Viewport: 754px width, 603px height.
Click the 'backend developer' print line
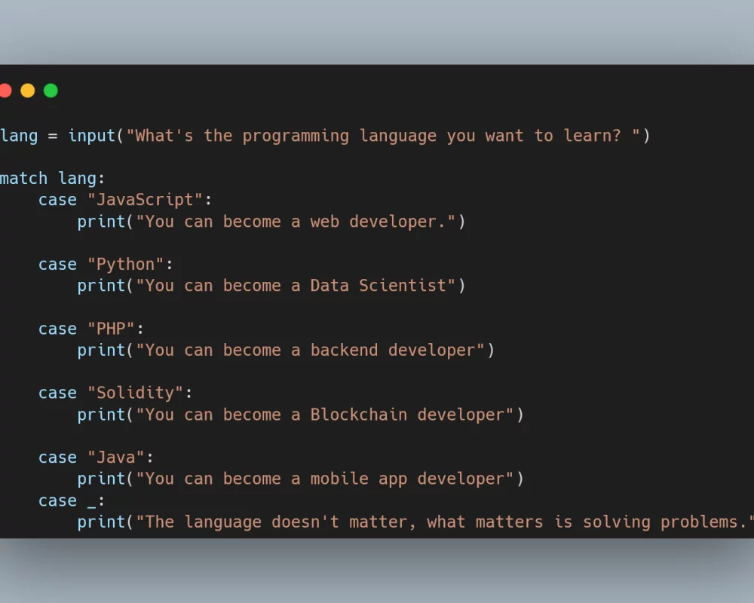[x=286, y=350]
